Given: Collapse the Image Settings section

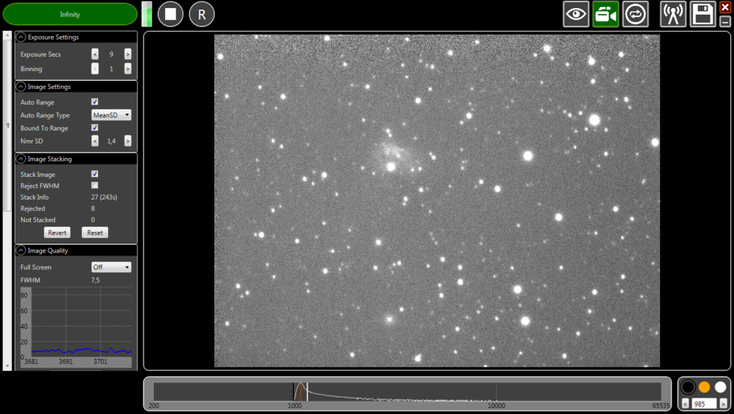Looking at the screenshot, I should click(21, 87).
